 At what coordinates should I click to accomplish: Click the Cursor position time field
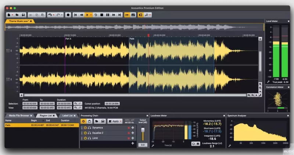pyautogui.click(x=112, y=104)
